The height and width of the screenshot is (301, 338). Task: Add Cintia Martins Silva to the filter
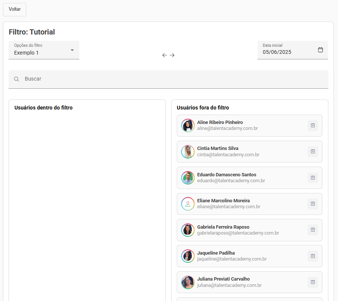(x=312, y=151)
